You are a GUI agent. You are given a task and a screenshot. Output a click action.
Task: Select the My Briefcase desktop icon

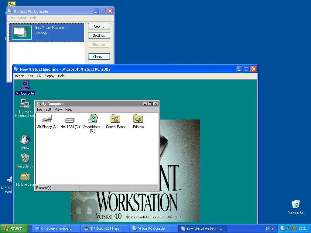click(25, 177)
